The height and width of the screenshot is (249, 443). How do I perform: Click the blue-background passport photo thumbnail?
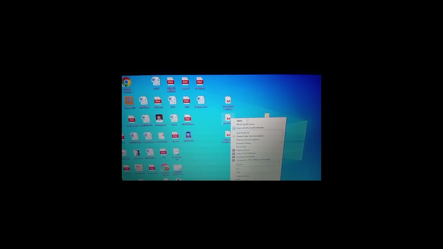pos(188,135)
